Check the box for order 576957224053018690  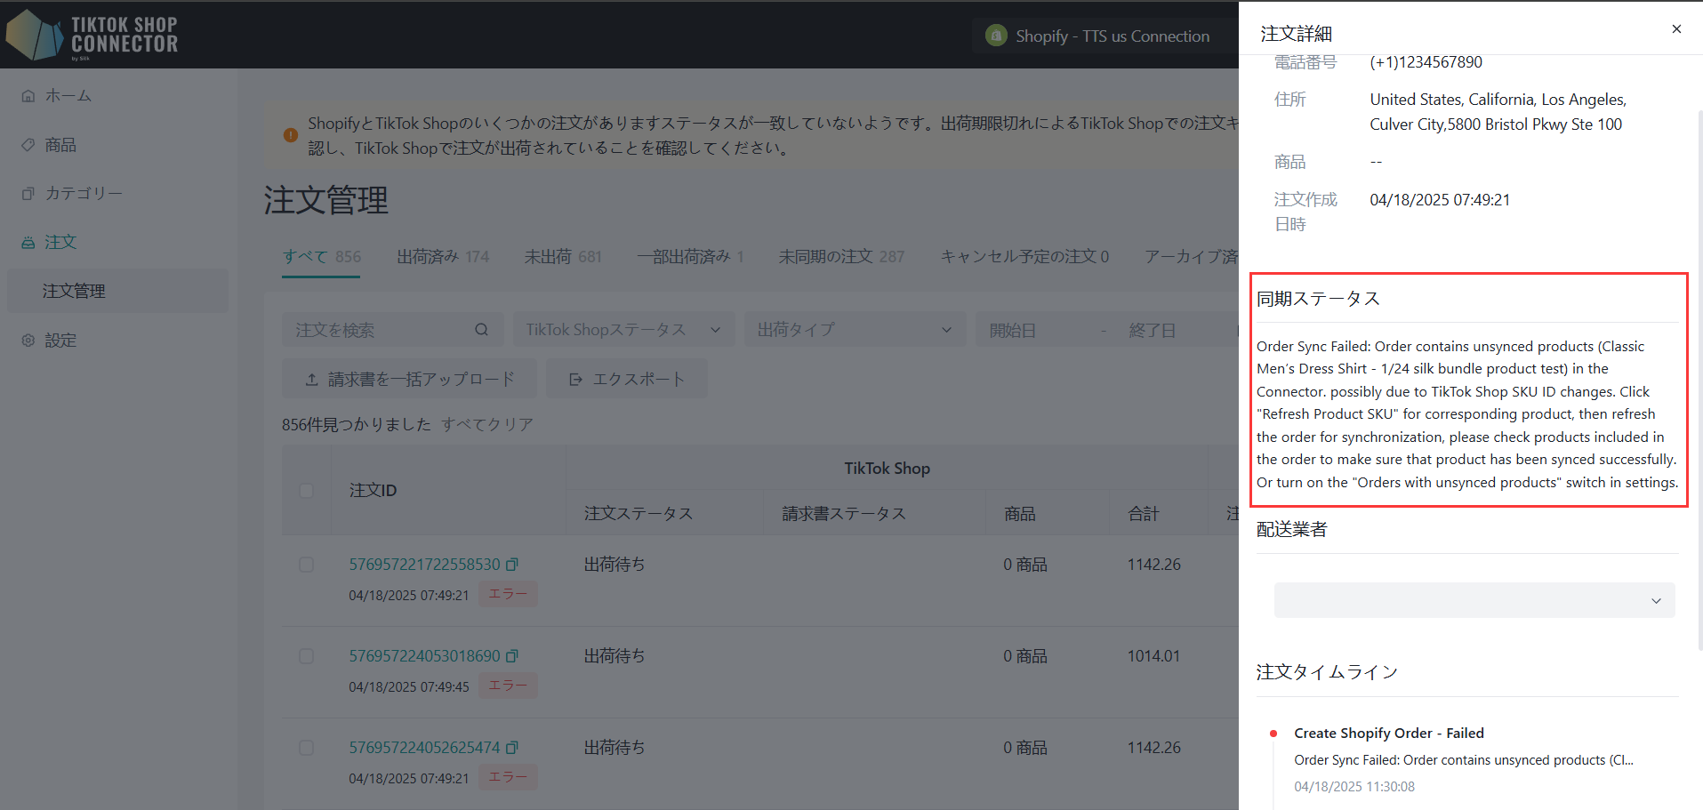click(x=307, y=656)
